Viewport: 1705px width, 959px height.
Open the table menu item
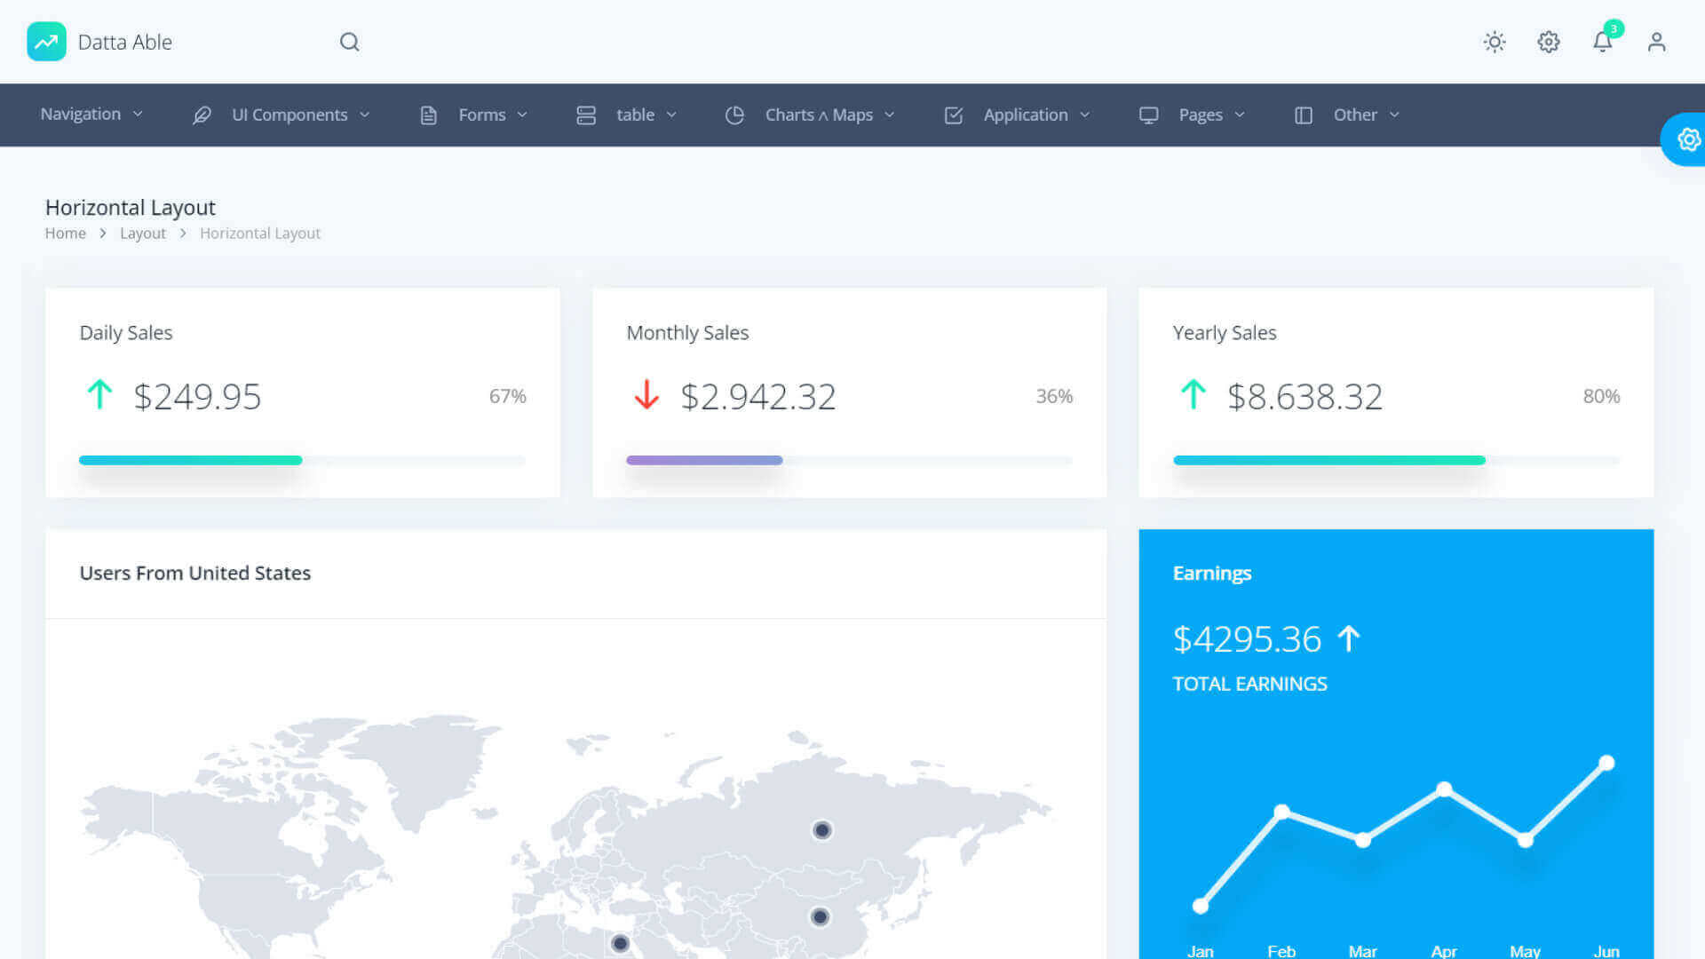635,115
